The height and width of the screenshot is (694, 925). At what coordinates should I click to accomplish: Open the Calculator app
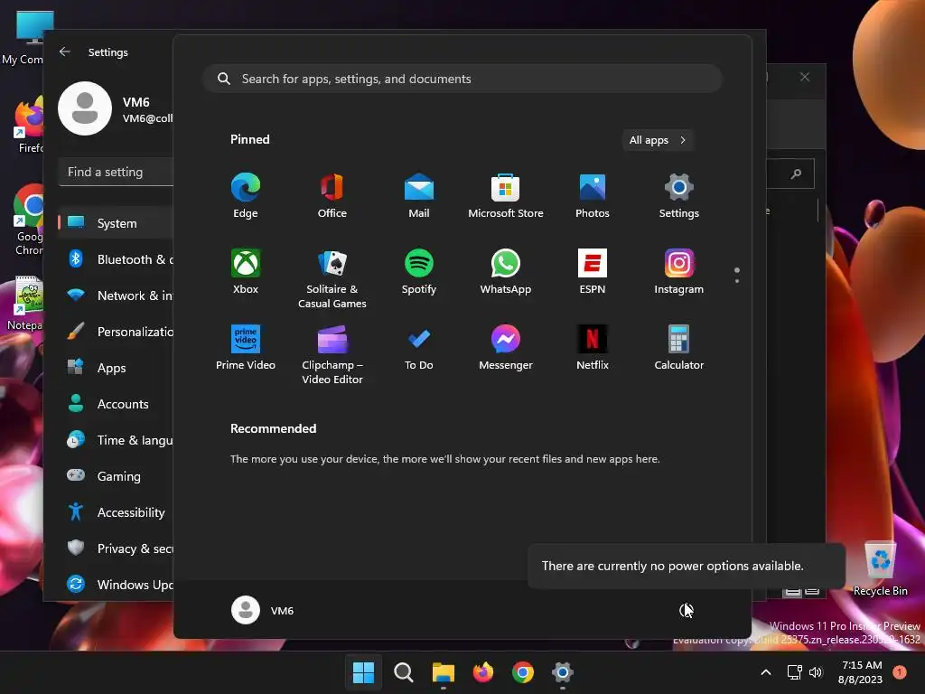(x=679, y=348)
